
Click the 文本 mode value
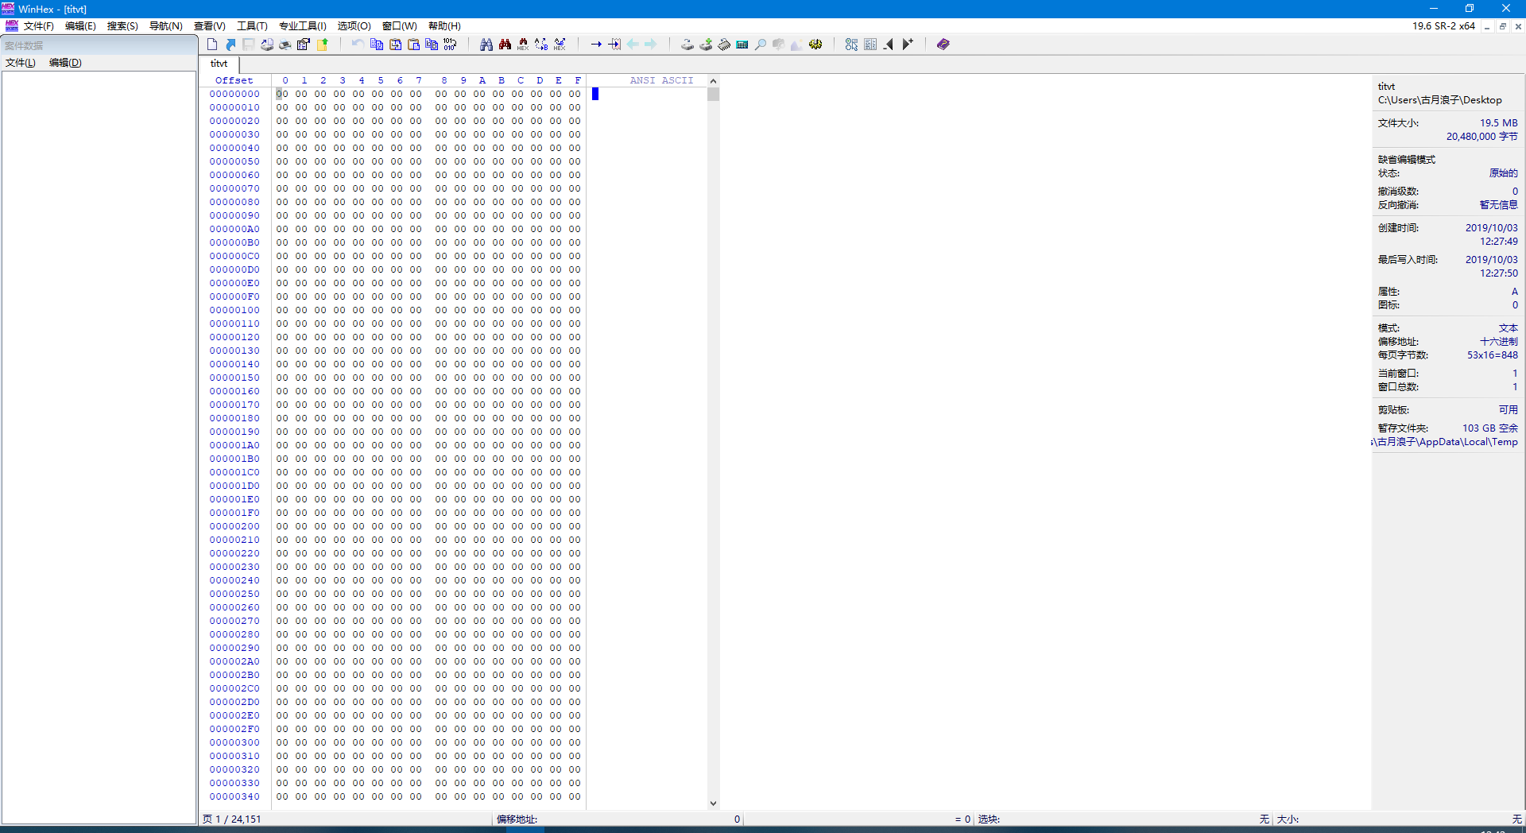coord(1508,328)
